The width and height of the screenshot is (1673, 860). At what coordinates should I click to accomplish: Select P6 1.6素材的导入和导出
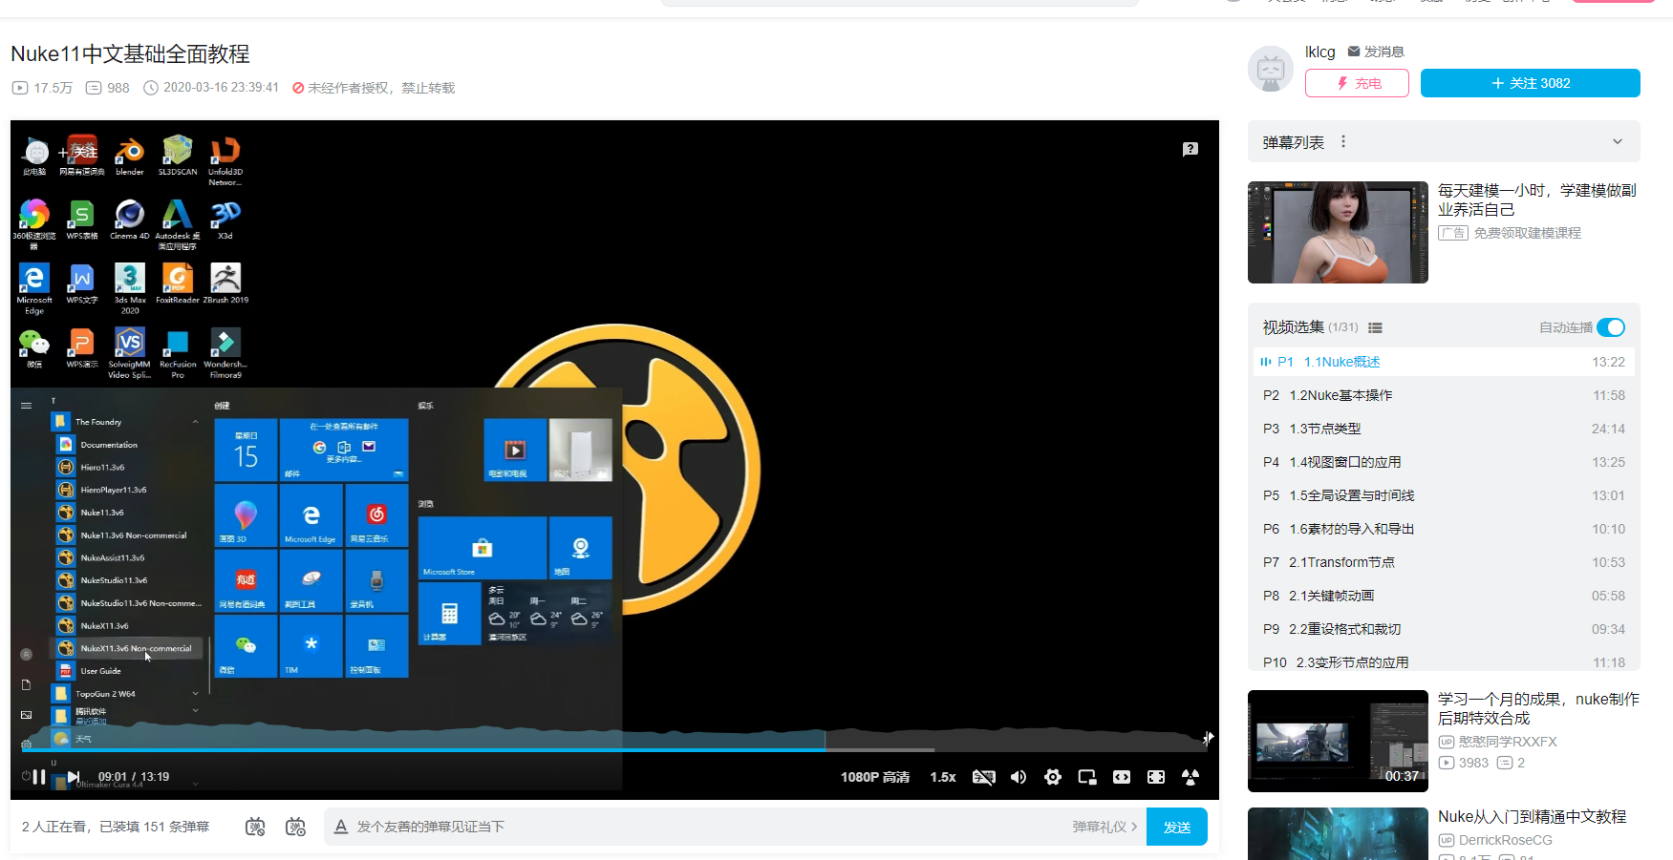(1444, 529)
